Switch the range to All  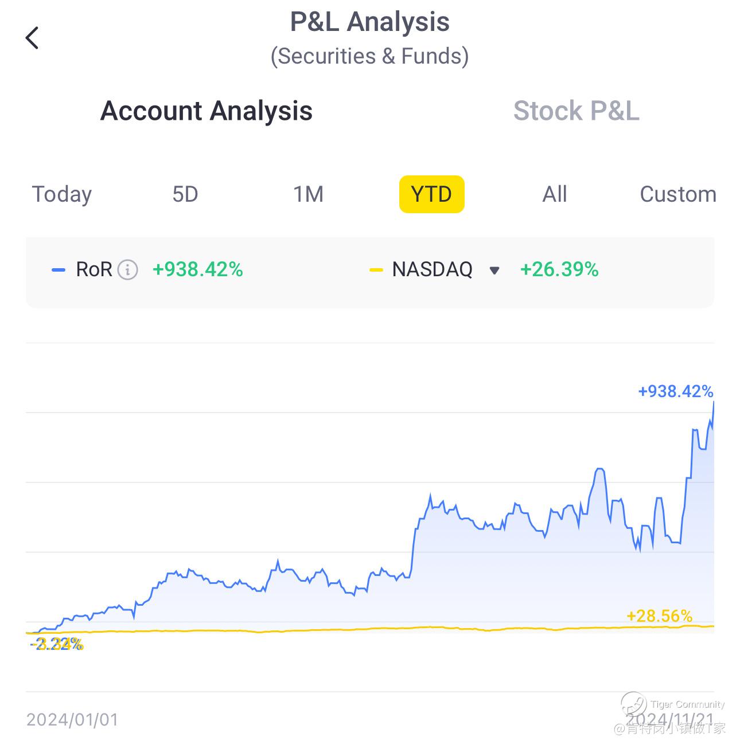coord(554,194)
